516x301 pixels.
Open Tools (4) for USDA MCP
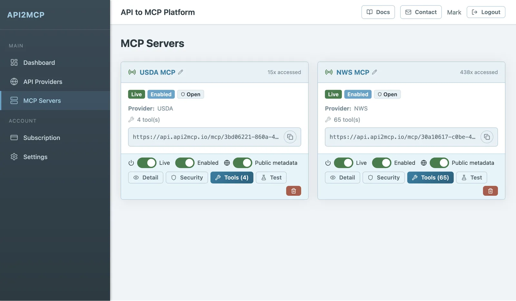point(232,178)
